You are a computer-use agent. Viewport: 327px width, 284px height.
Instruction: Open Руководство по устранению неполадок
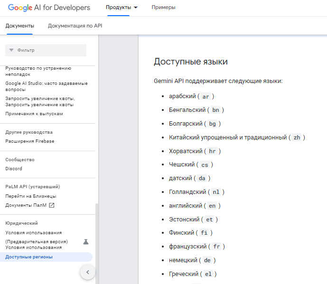click(38, 71)
